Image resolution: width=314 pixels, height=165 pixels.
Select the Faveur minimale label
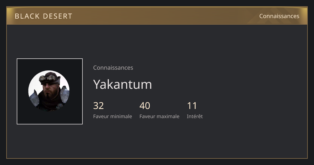pos(113,116)
